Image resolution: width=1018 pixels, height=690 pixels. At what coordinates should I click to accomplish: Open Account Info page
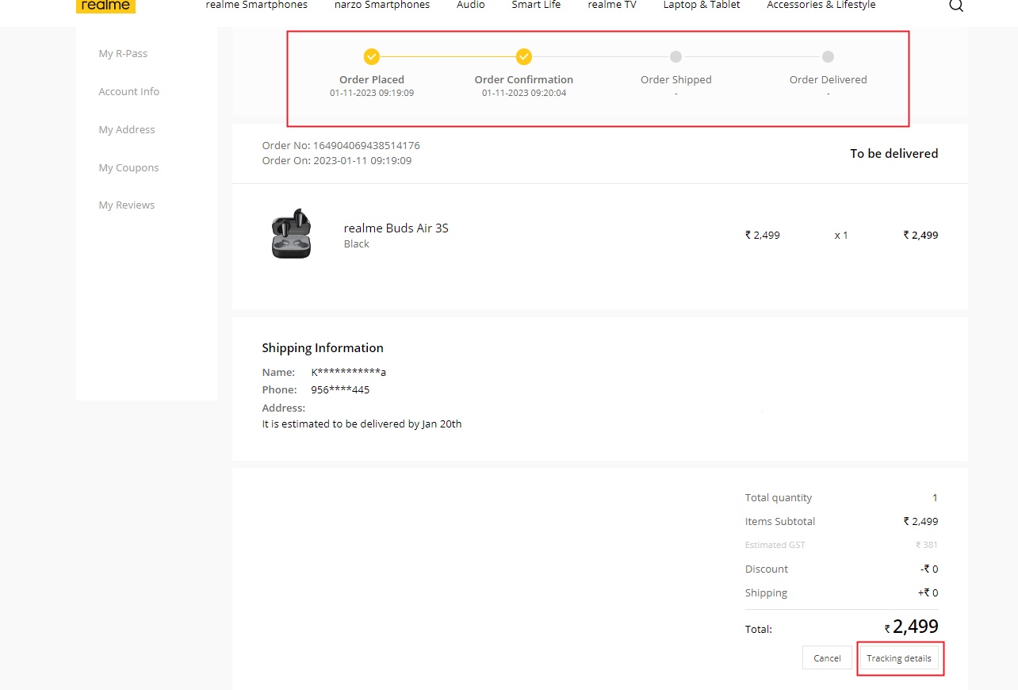(128, 91)
